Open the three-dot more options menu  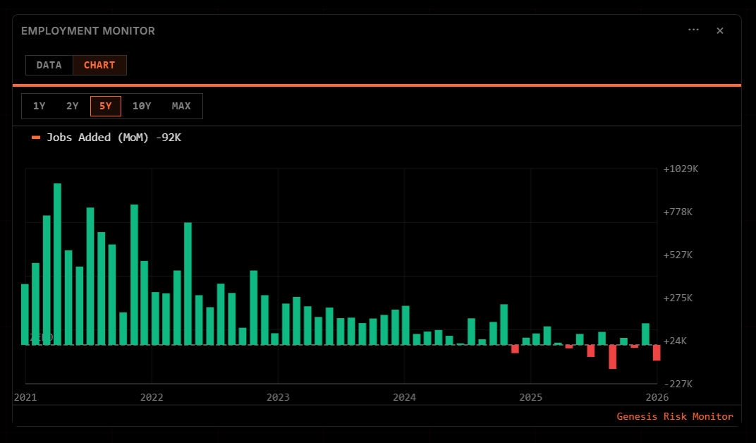click(x=693, y=30)
